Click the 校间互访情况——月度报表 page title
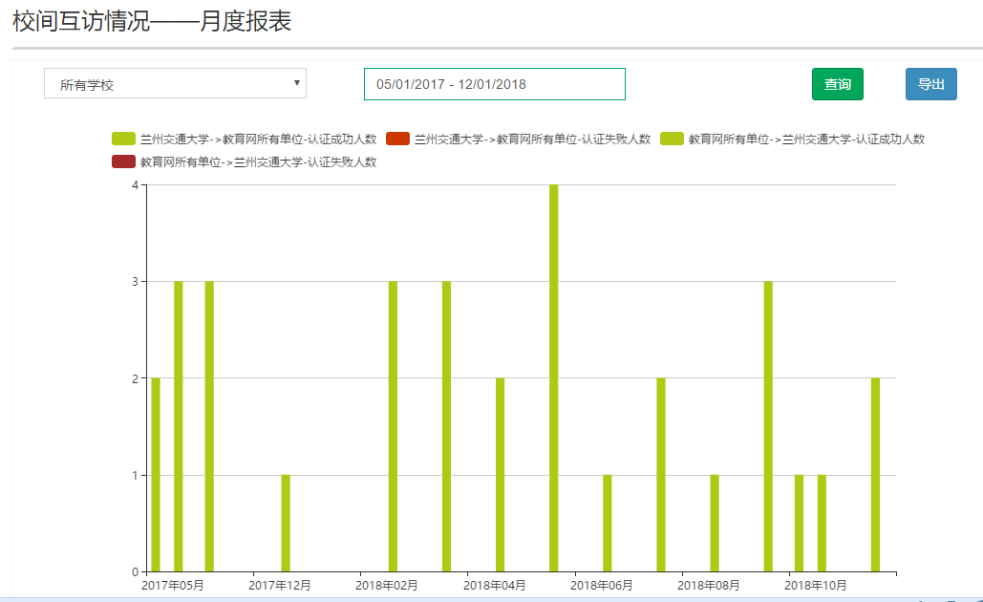983x602 pixels. pos(152,22)
